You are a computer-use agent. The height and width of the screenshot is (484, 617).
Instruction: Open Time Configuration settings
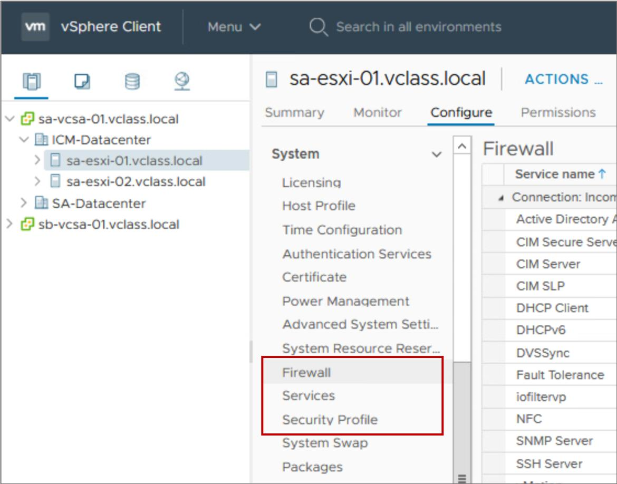(x=342, y=230)
